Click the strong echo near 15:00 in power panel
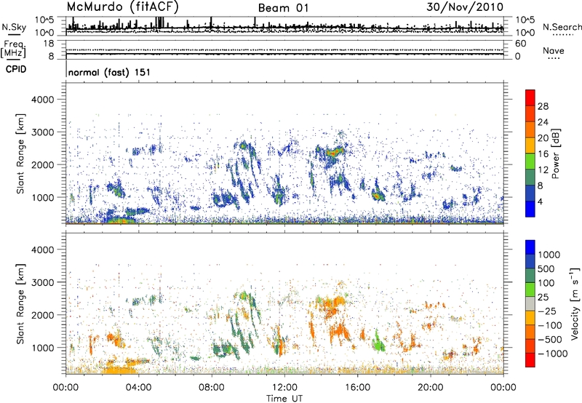This screenshot has height=403, width=582. point(335,152)
